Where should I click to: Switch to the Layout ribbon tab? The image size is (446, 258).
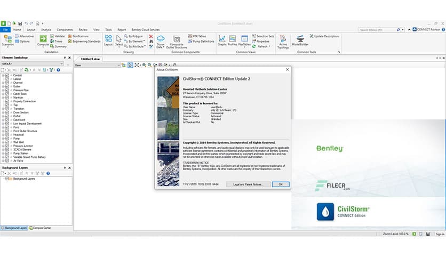(x=31, y=29)
